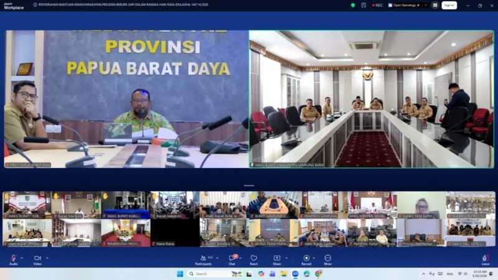Click the ENG language indicator
Screen dimensions: 498x280
[x=450, y=274]
